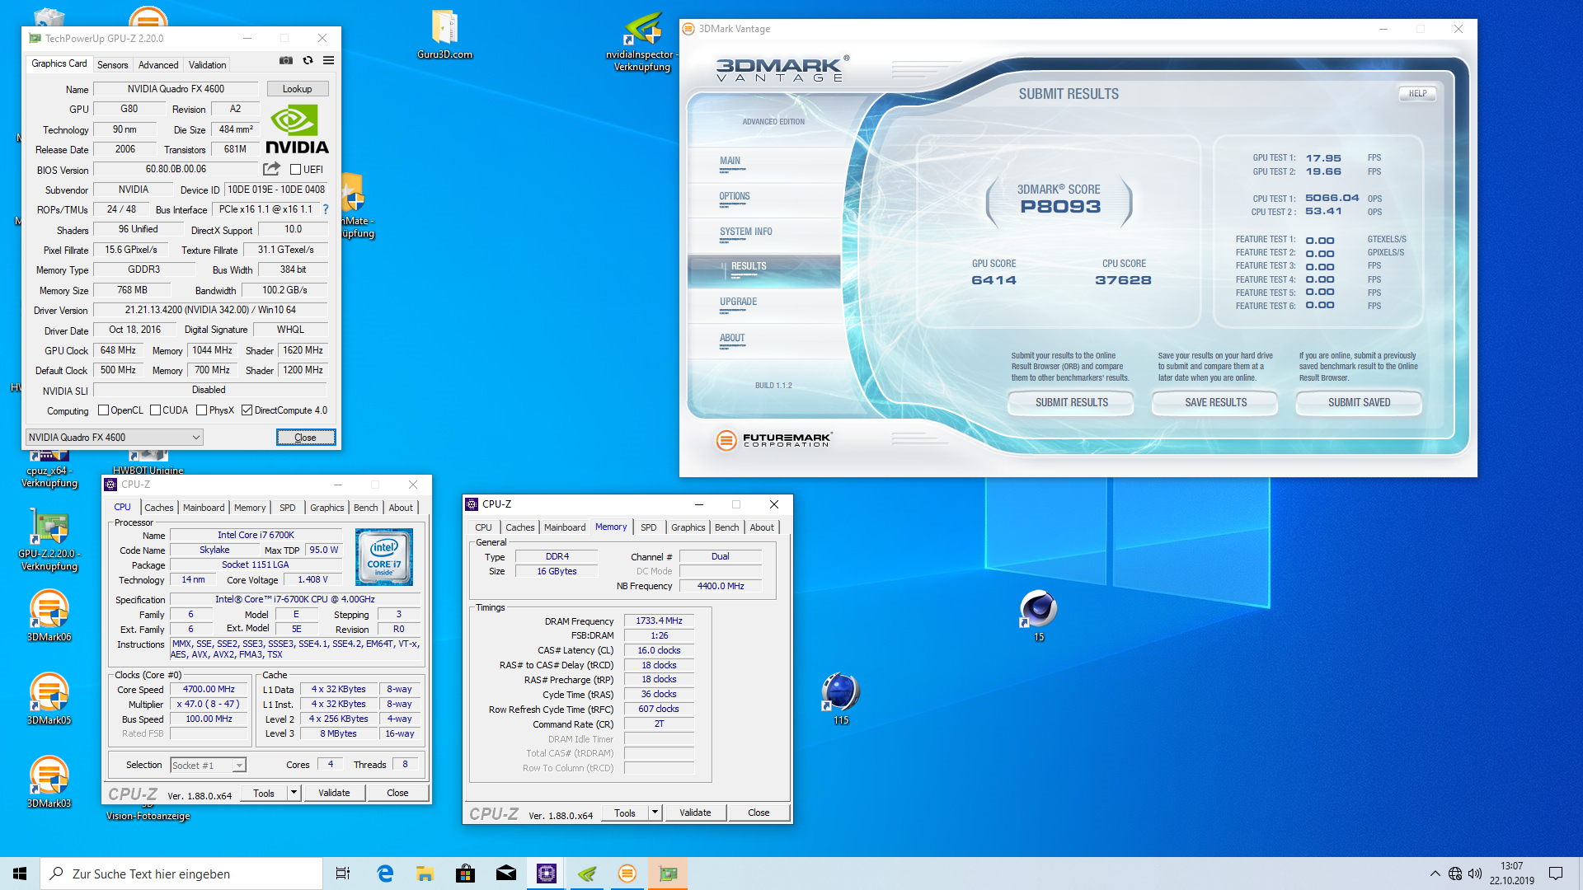Show hidden system tray icons chevron

tap(1435, 874)
